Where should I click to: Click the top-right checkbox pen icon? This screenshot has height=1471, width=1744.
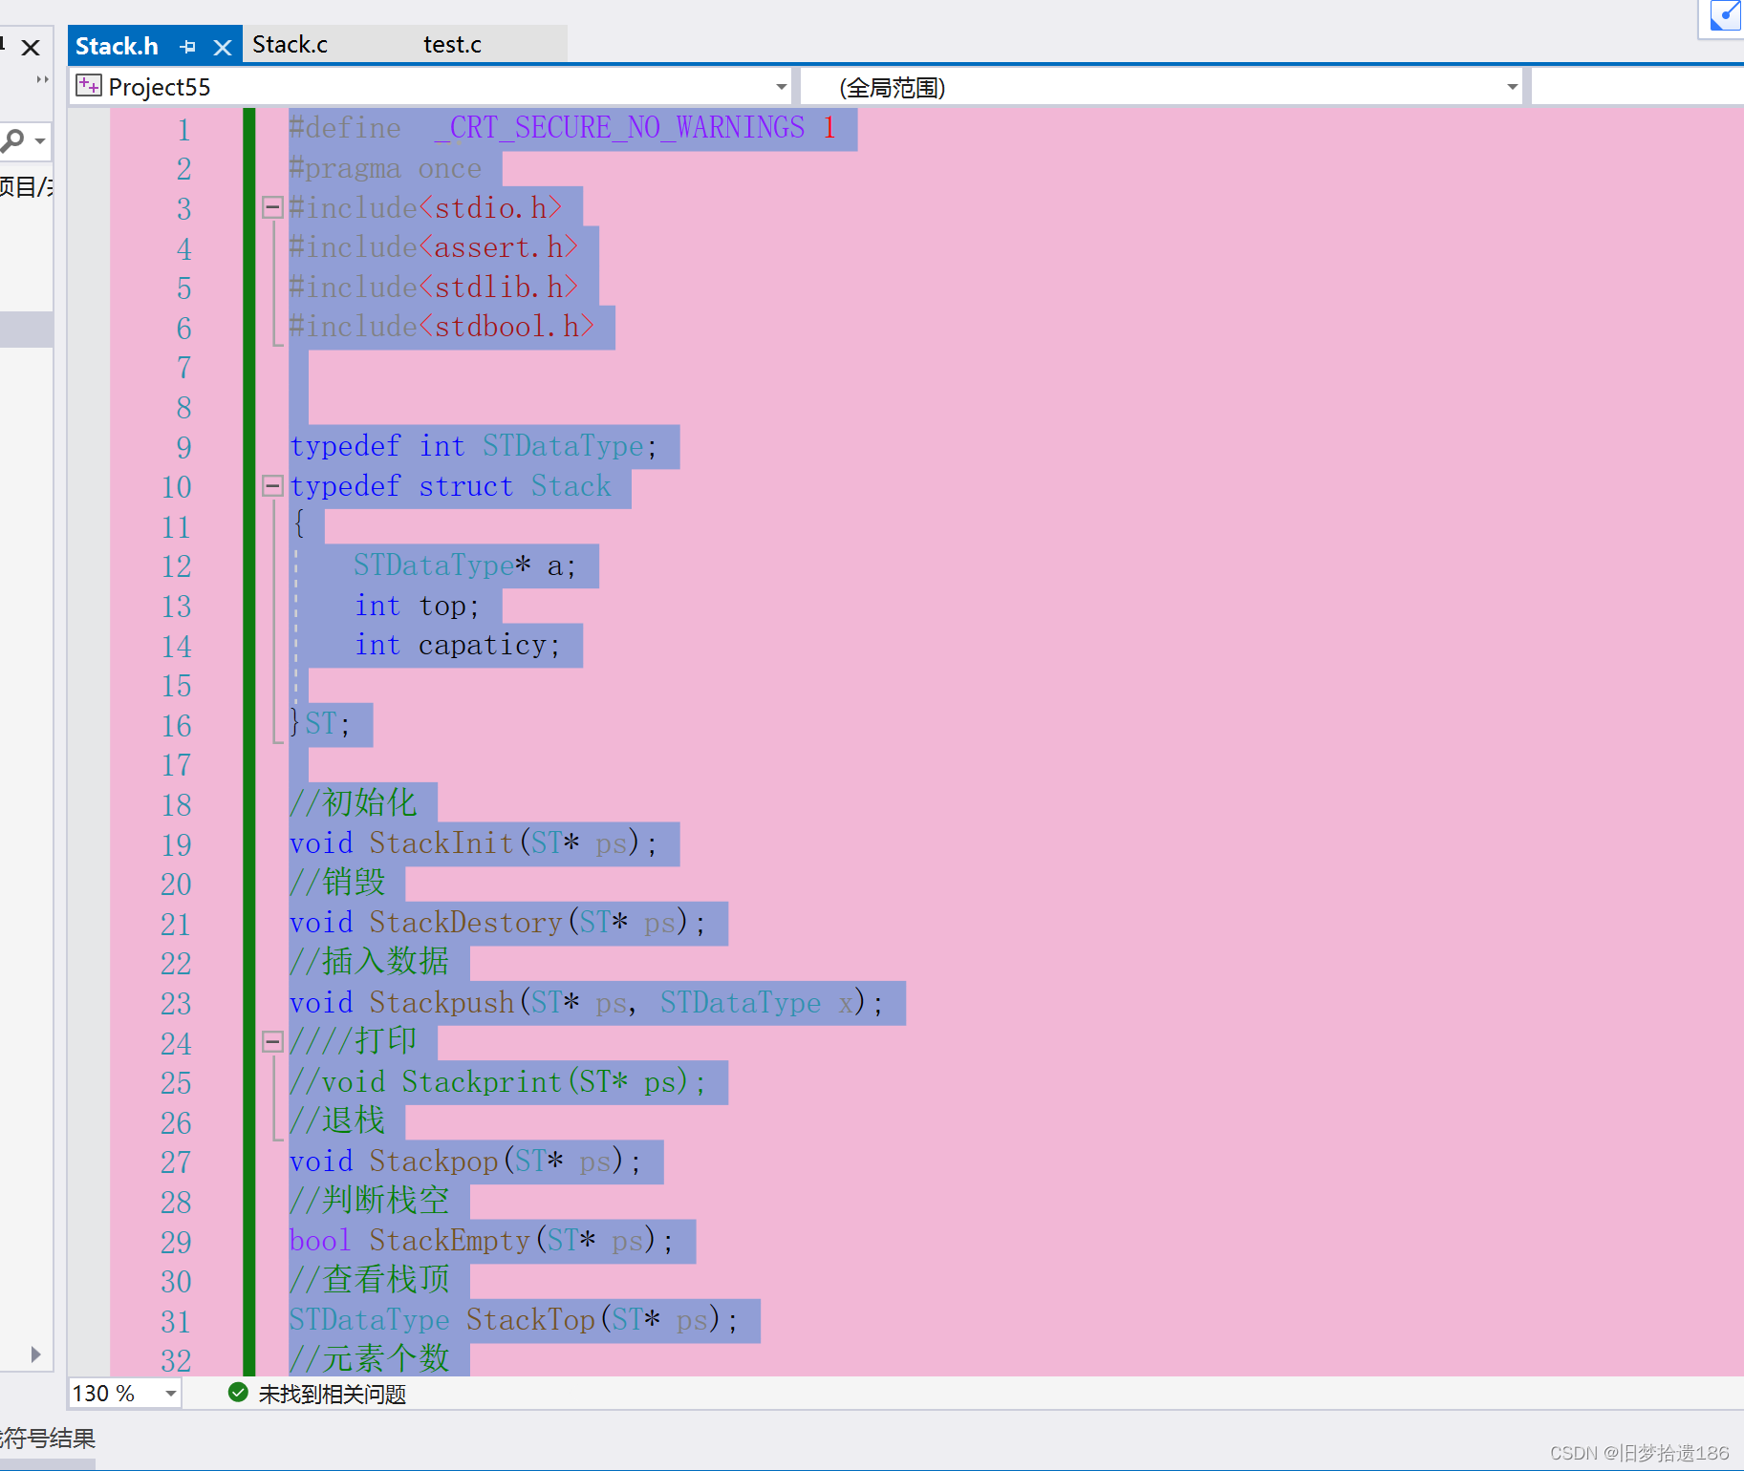[1725, 16]
